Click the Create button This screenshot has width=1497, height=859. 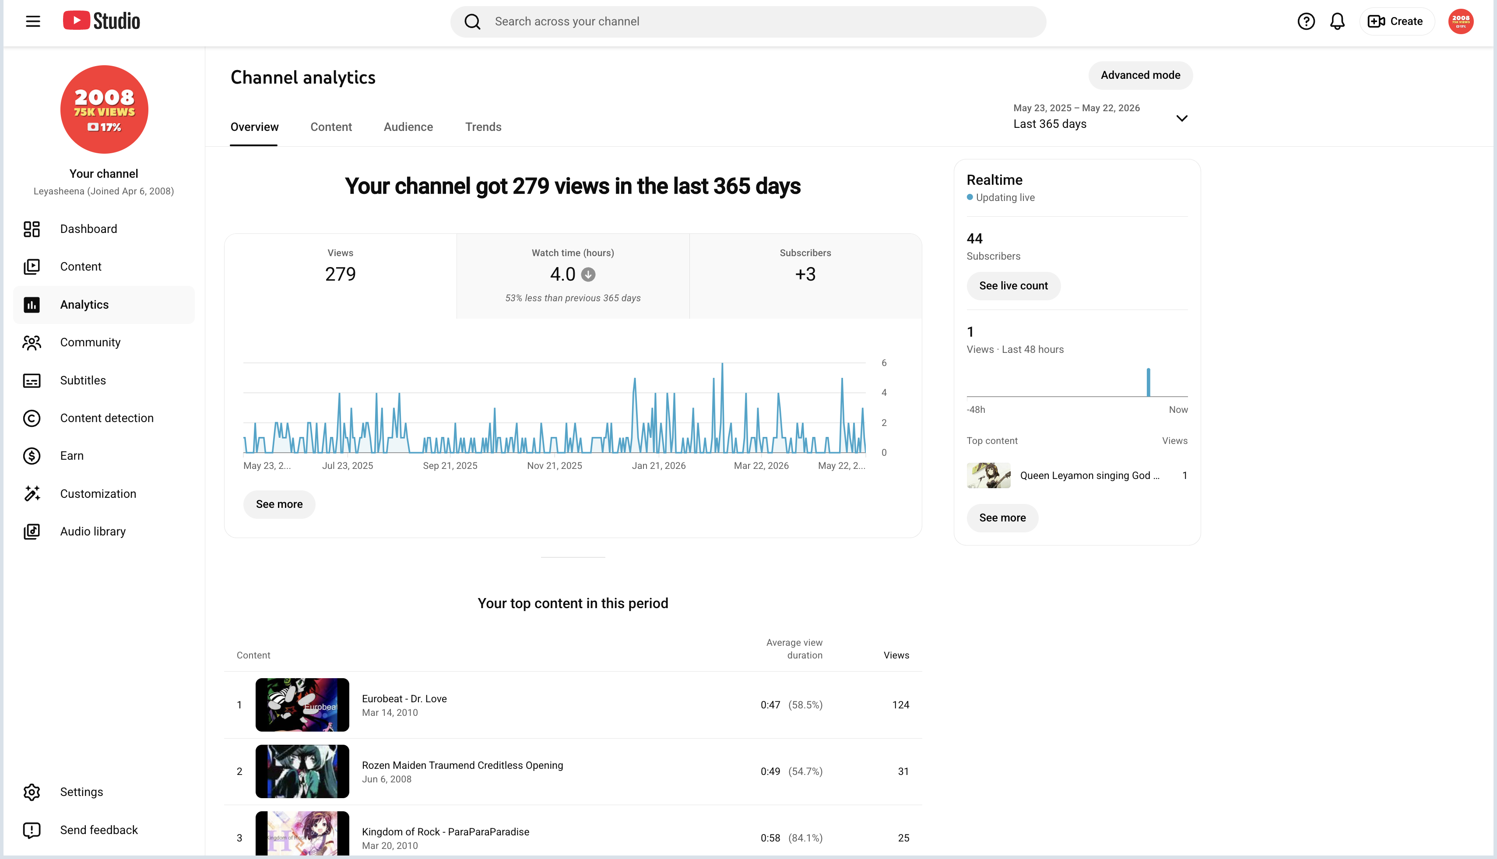(1396, 22)
